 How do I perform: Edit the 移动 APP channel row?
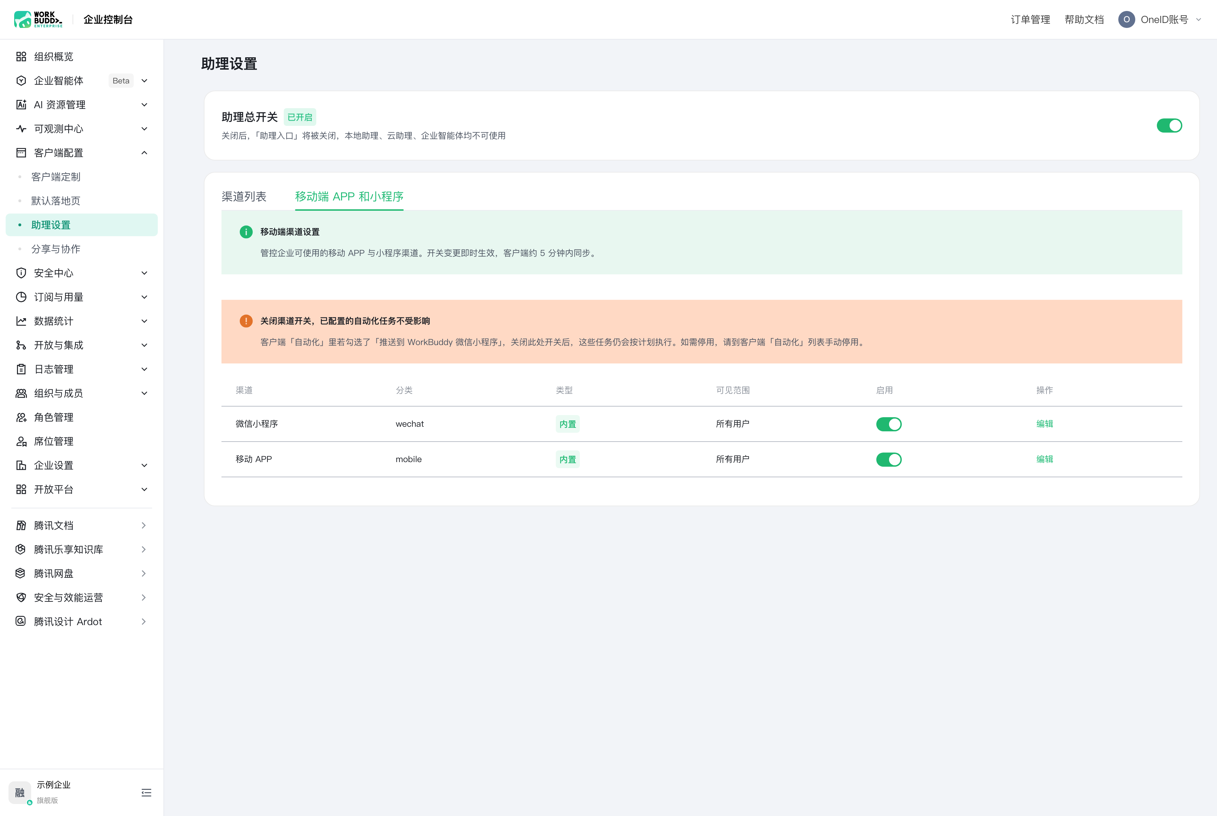coord(1044,459)
